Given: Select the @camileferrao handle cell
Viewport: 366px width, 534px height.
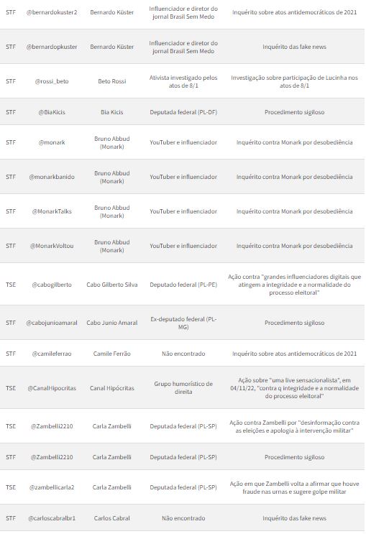Looking at the screenshot, I should pos(52,354).
